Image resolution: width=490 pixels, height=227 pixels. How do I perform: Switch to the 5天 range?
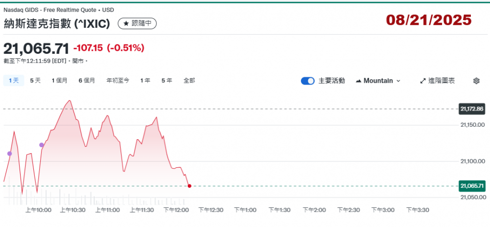[35, 80]
